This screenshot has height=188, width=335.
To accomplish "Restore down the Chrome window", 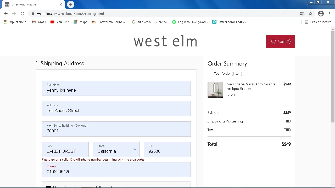I will tap(318, 2).
